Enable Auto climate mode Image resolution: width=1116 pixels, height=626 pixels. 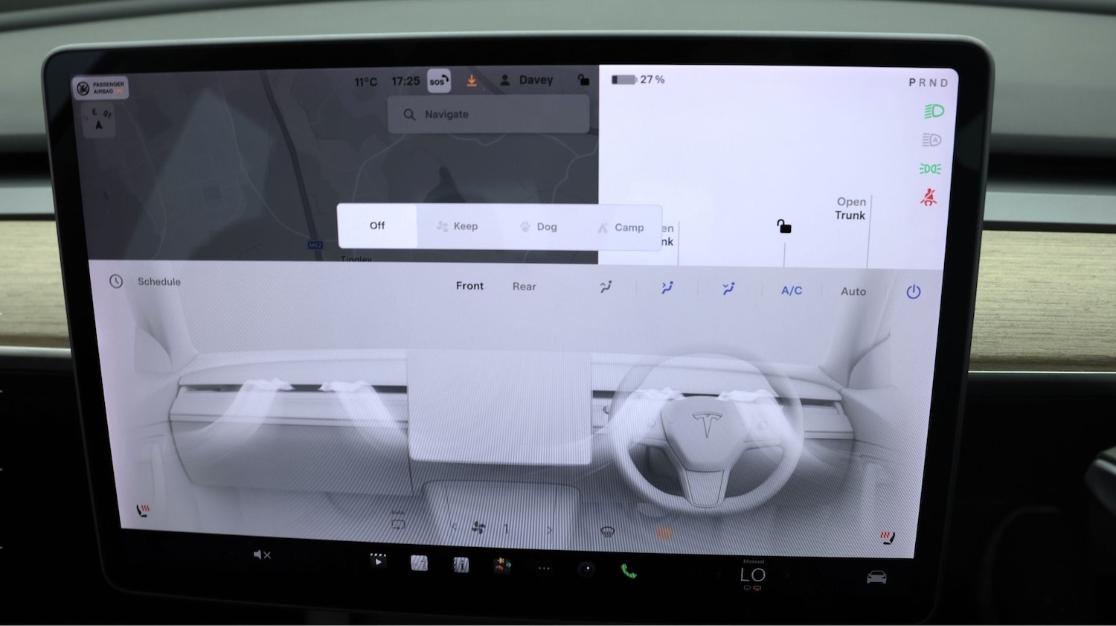[x=853, y=291]
